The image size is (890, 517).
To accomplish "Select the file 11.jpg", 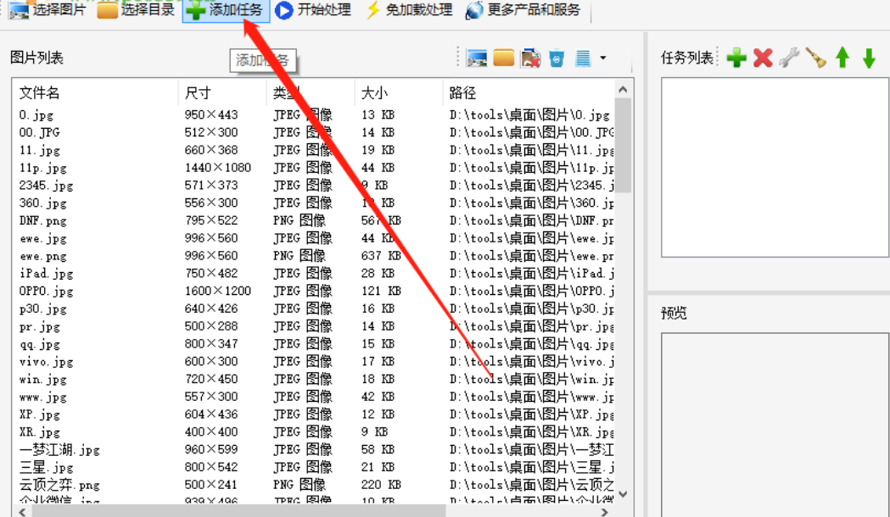I will [39, 150].
